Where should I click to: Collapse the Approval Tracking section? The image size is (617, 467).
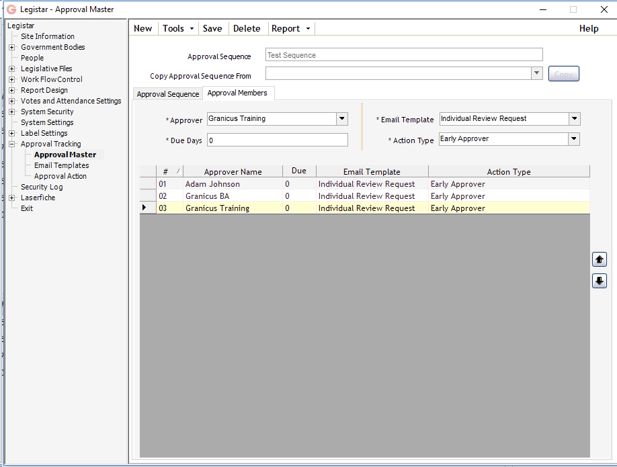tap(11, 143)
